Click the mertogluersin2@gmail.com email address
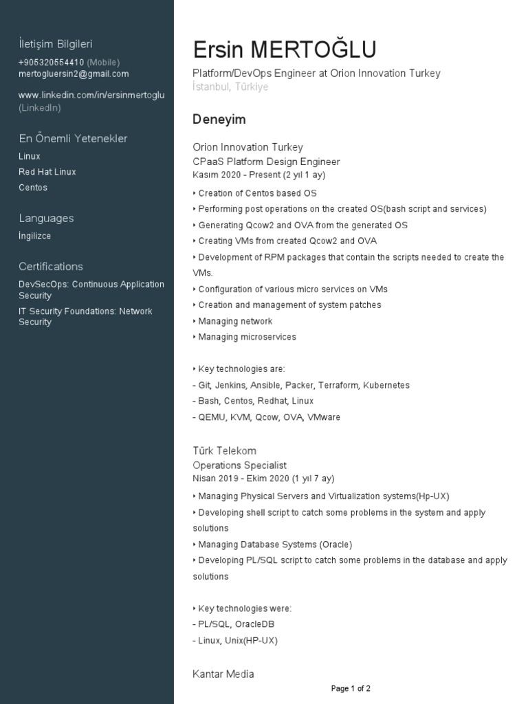 (x=74, y=74)
